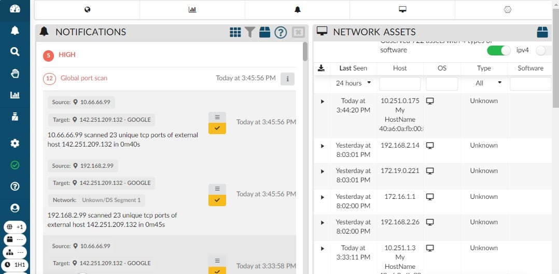Focus the OS filter input
This screenshot has width=559, height=274.
[x=442, y=84]
